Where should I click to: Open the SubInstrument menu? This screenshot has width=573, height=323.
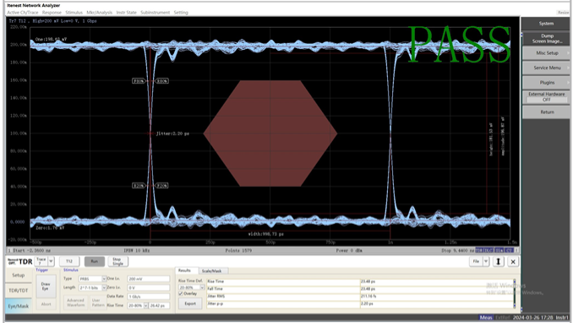coord(156,13)
